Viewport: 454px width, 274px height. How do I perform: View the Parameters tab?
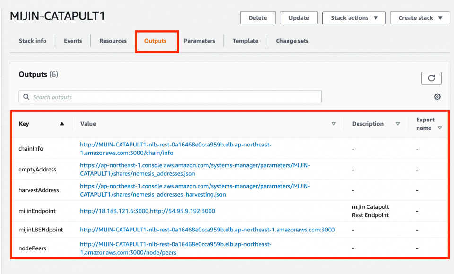[200, 41]
